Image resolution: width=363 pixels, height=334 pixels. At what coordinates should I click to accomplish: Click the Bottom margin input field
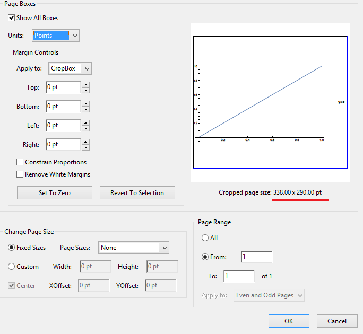click(x=63, y=107)
